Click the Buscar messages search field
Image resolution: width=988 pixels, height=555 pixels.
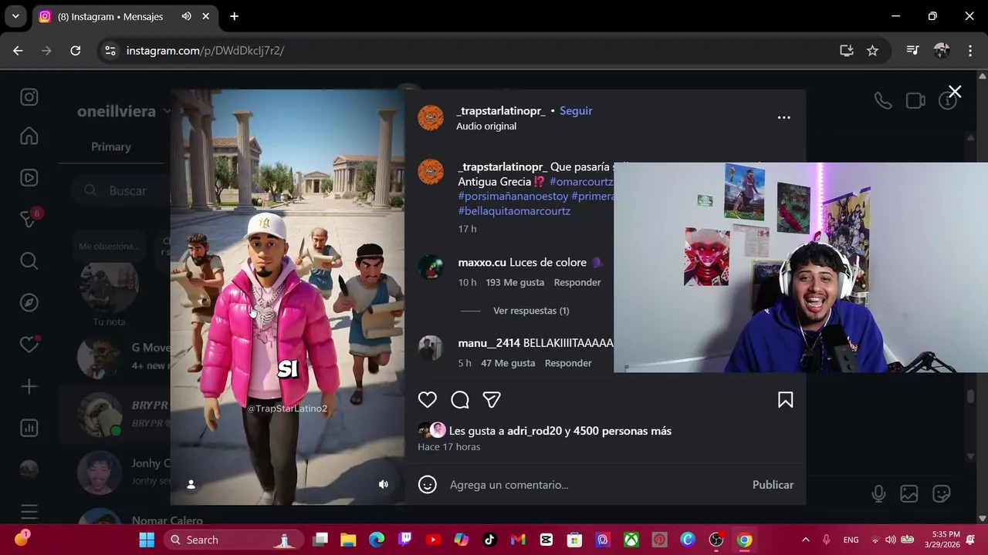[x=120, y=190]
